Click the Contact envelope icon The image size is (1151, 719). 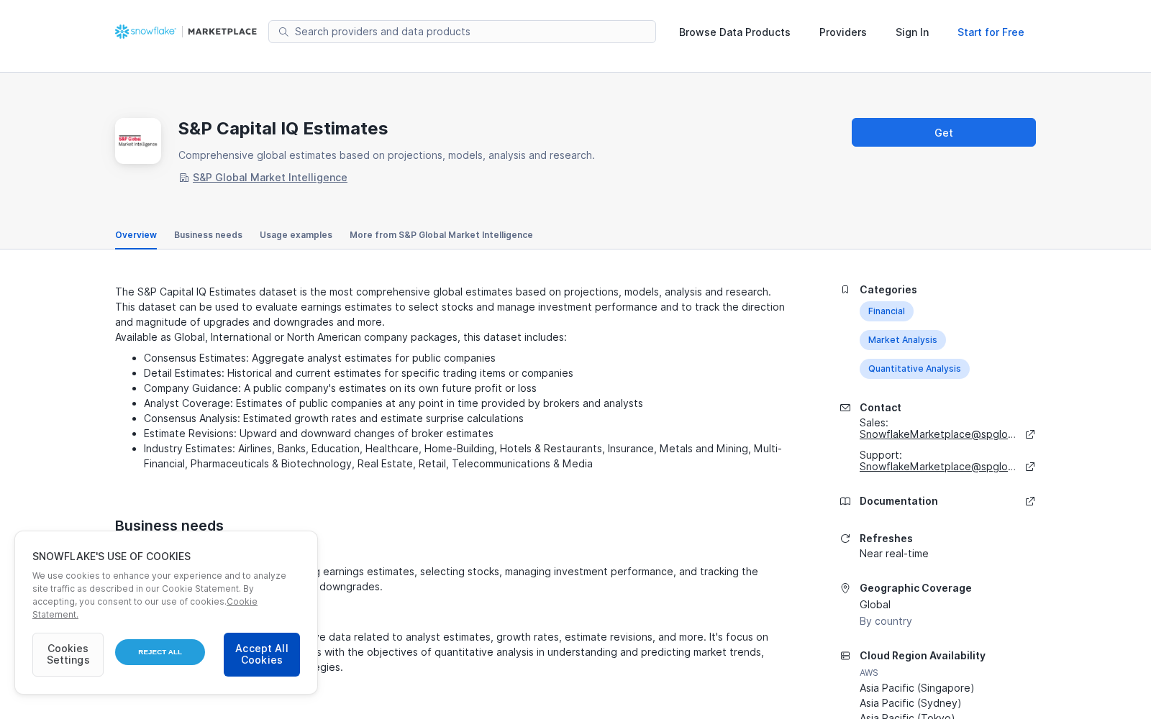pos(845,408)
